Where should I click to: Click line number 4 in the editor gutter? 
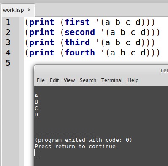(x=8, y=53)
